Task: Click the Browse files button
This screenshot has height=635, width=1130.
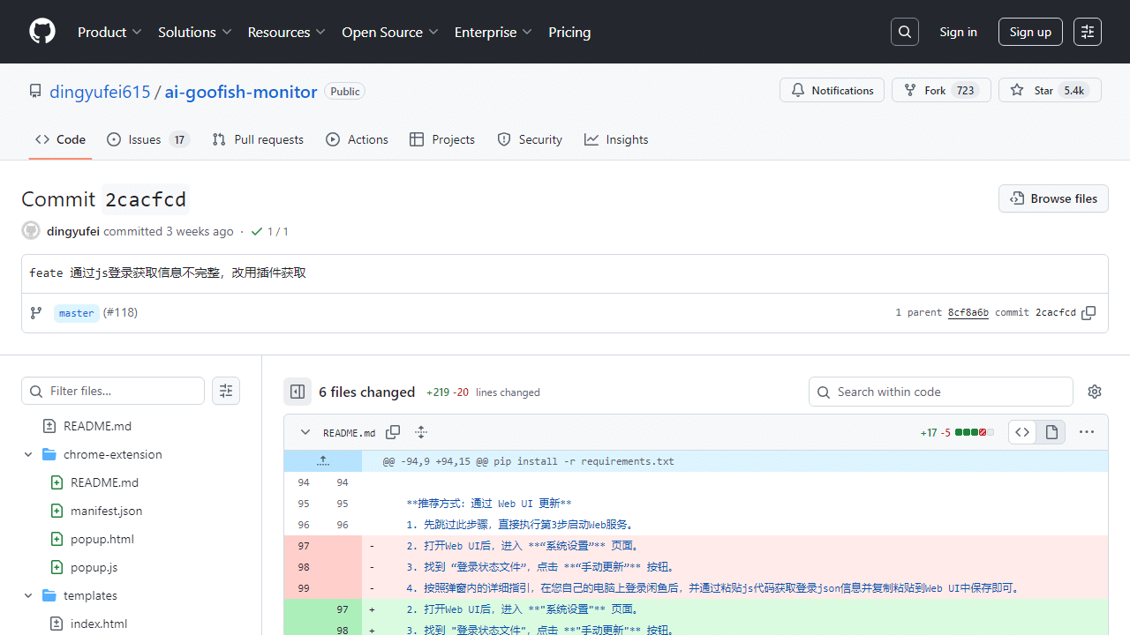Action: point(1053,198)
